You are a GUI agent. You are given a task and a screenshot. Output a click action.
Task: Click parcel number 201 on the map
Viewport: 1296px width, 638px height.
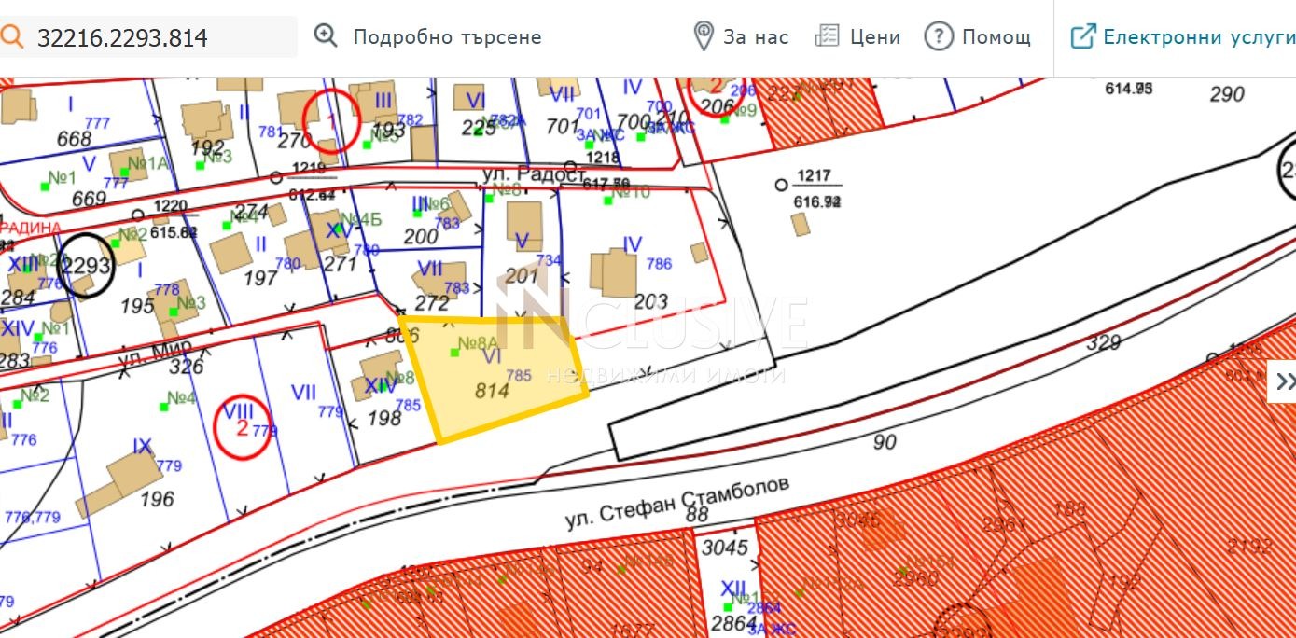click(523, 275)
